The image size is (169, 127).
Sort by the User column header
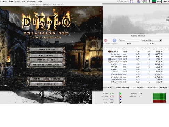pos(128,49)
